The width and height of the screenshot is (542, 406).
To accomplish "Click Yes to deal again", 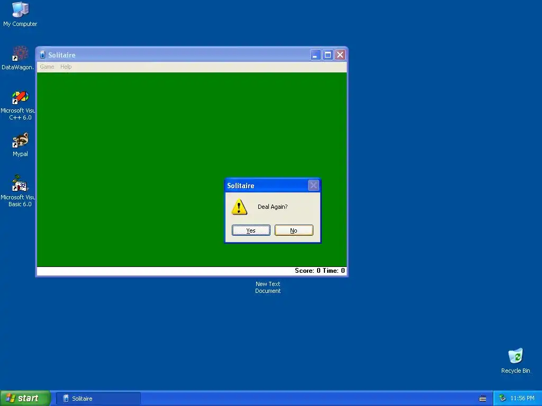I will 251,230.
